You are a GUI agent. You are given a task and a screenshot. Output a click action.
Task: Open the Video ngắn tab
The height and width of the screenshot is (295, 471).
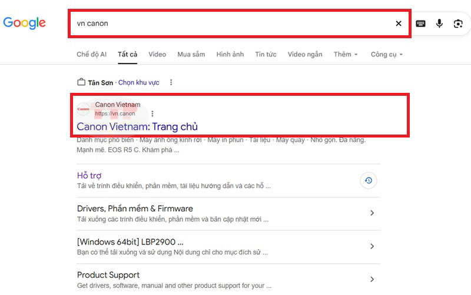pyautogui.click(x=305, y=54)
